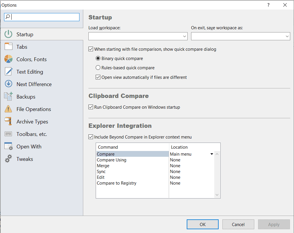This screenshot has height=233, width=294.
Task: Click the Apply button
Action: pyautogui.click(x=274, y=224)
